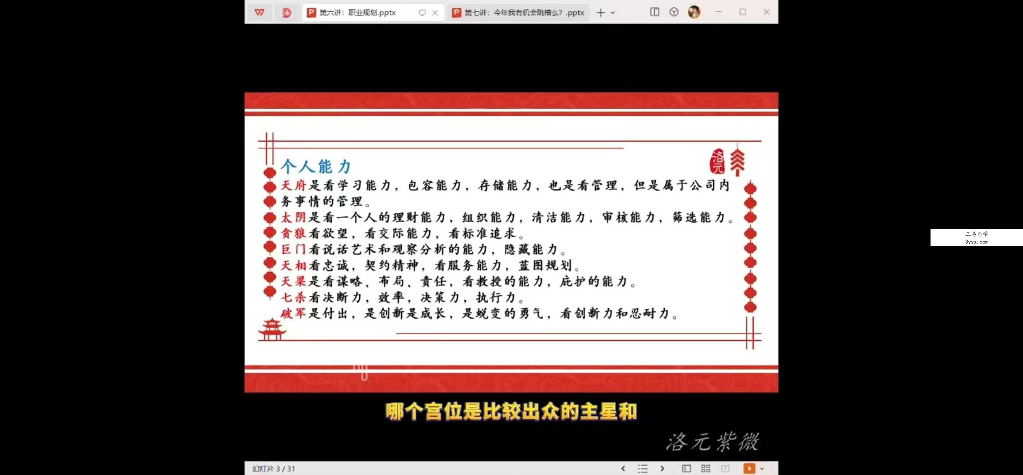Click the word 贪狼 on slide
Viewport: 1023px width, 475px height.
point(293,233)
